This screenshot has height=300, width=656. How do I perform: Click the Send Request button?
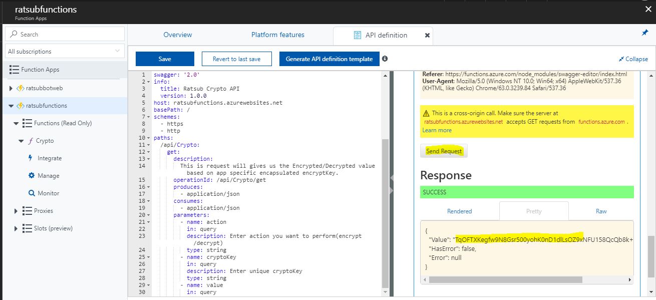click(444, 151)
